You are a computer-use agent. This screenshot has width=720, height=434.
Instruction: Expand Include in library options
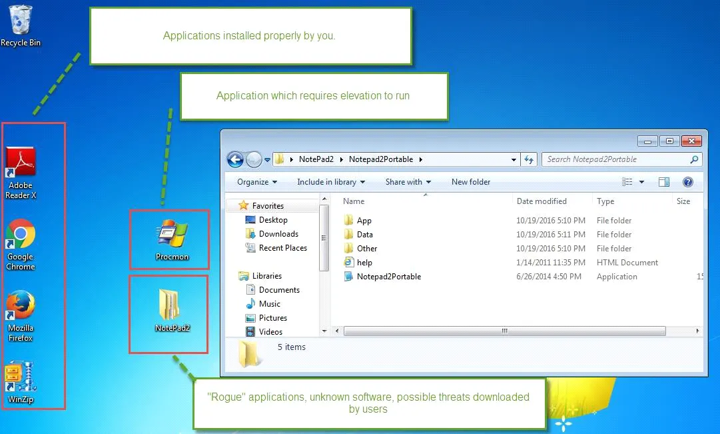330,181
